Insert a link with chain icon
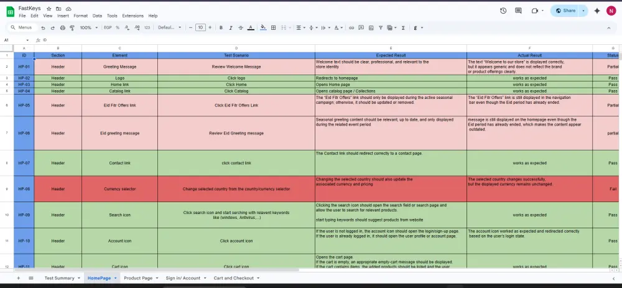 [351, 28]
